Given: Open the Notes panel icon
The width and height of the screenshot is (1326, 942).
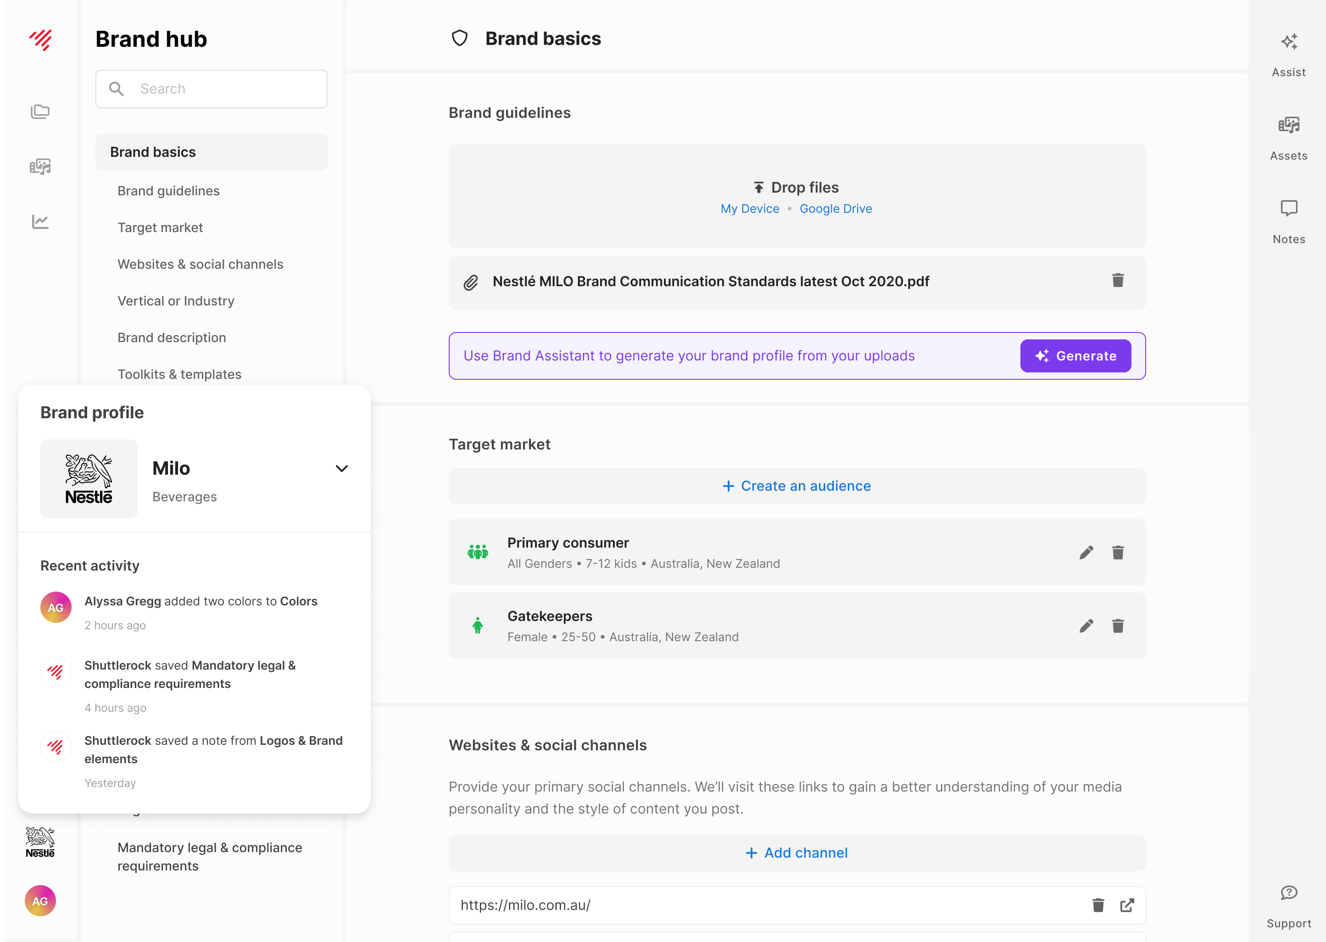Looking at the screenshot, I should [1288, 209].
